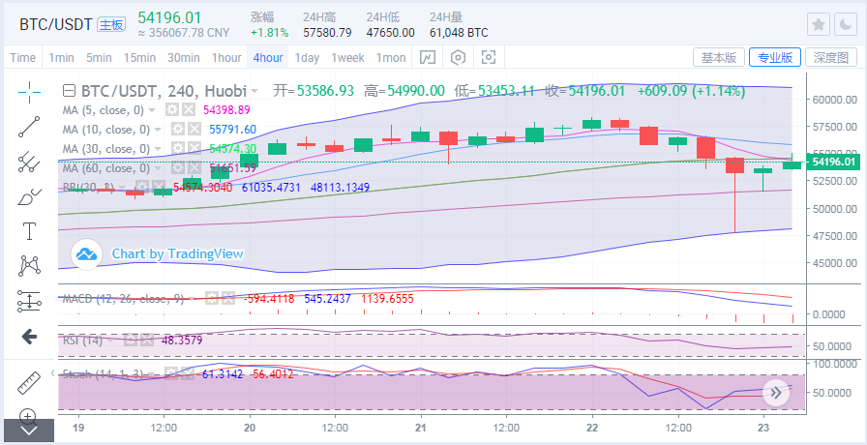Remove the MACD indicator

pyautogui.click(x=228, y=299)
